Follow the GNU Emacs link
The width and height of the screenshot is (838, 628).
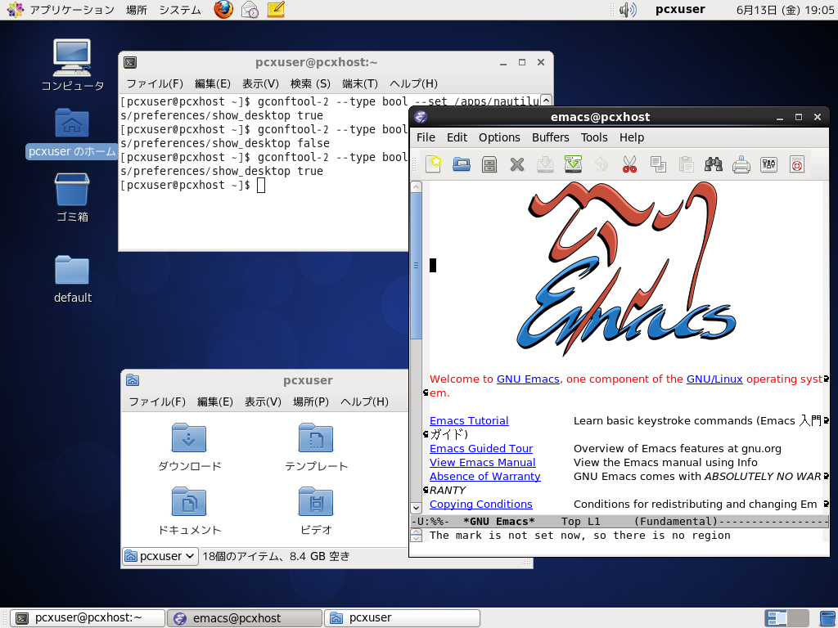pyautogui.click(x=528, y=379)
